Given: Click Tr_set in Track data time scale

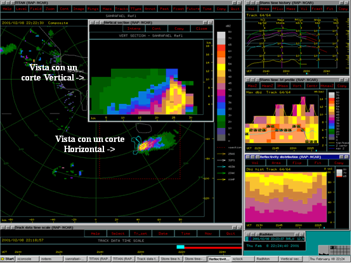Looking at the screenshot, I should [141, 233].
